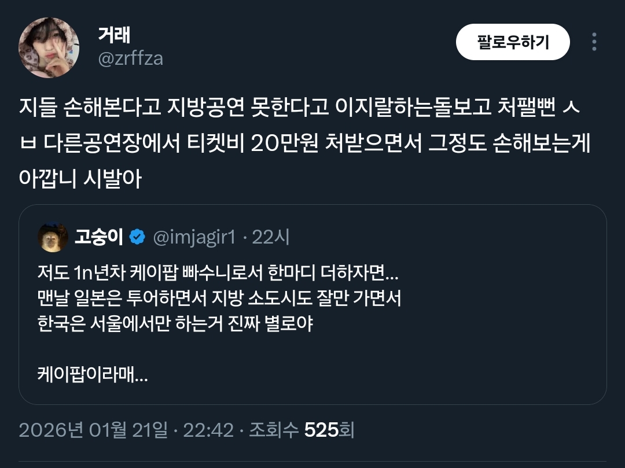Click the 2026년 01월 21일 date
The width and height of the screenshot is (625, 468).
93,430
